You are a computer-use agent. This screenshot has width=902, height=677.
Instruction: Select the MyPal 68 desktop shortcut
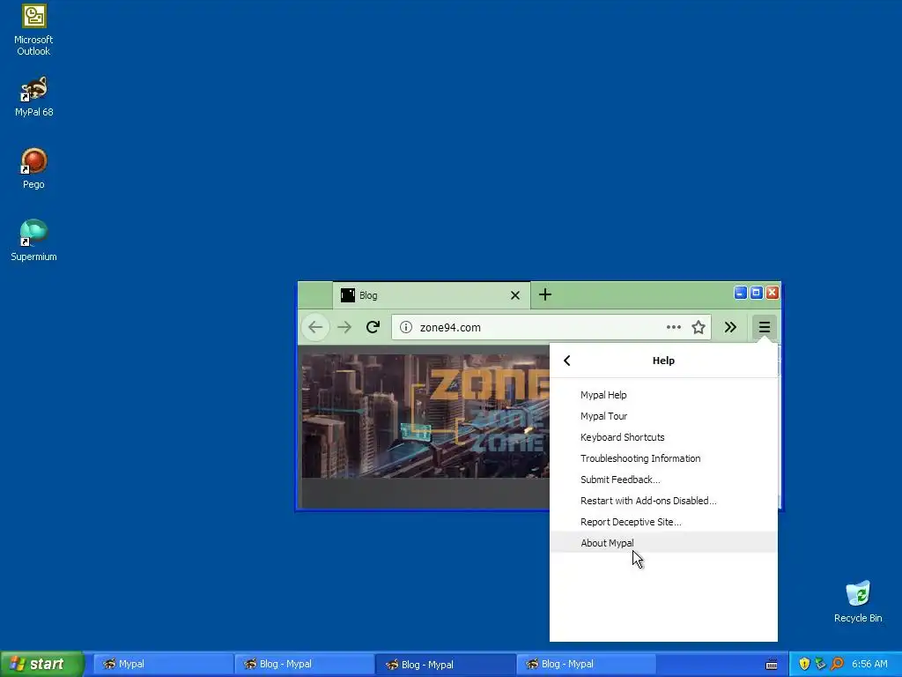(33, 97)
